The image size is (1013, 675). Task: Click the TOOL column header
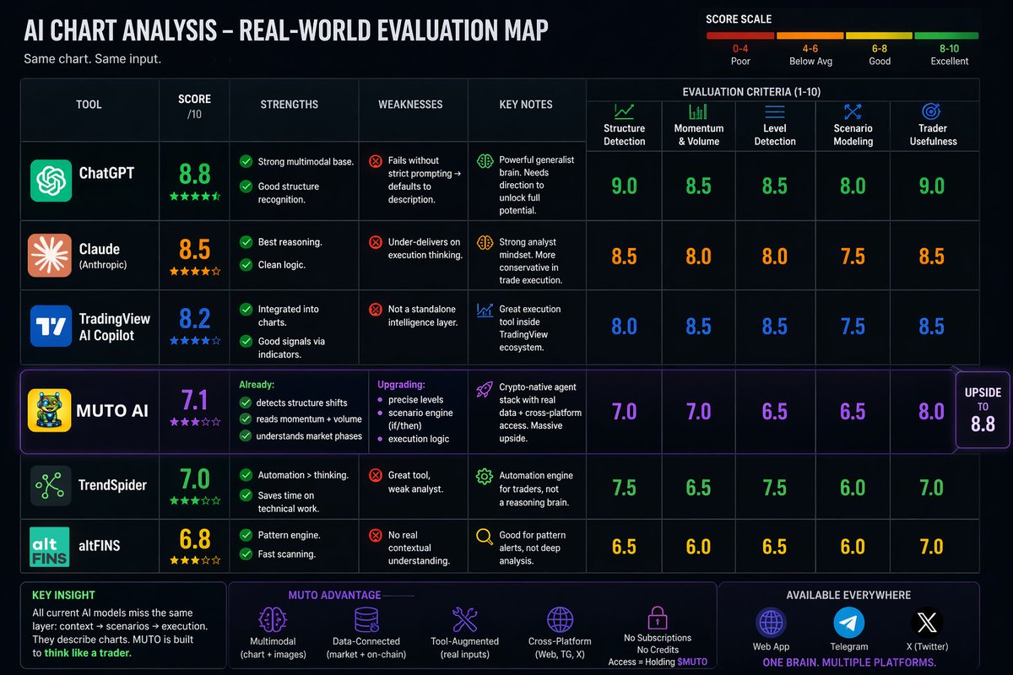pos(89,105)
